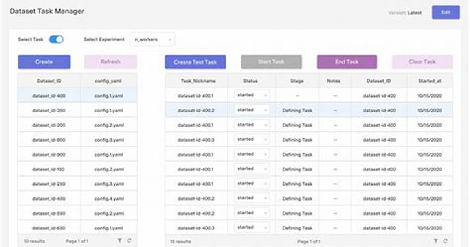
Task: Select the dataset_id-200 row
Action: click(77, 125)
